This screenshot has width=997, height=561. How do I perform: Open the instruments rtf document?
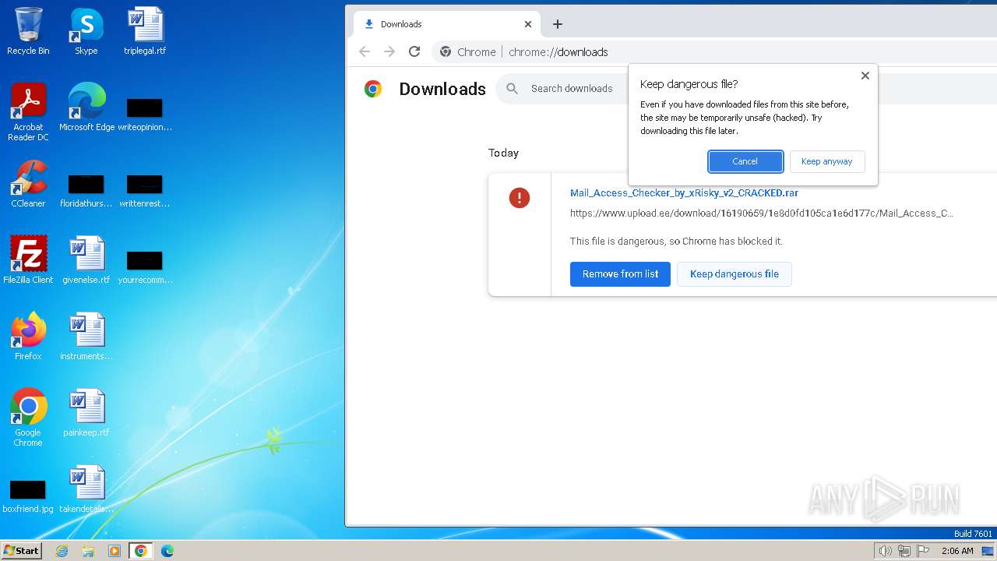(x=86, y=337)
